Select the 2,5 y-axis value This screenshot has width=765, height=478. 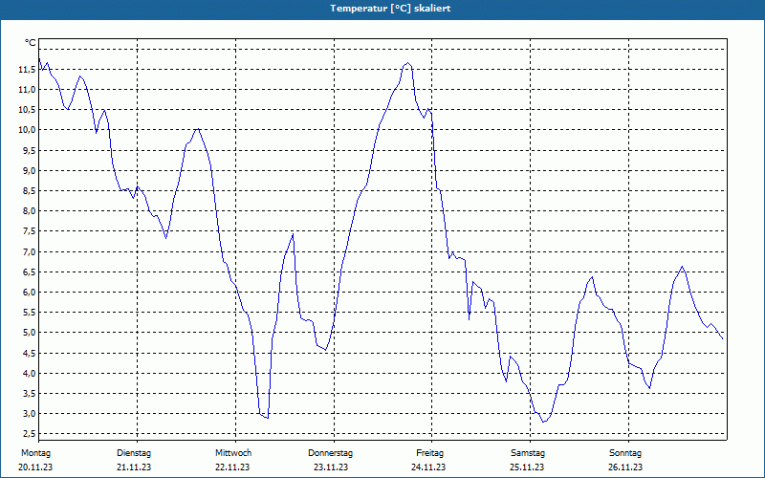coord(29,435)
